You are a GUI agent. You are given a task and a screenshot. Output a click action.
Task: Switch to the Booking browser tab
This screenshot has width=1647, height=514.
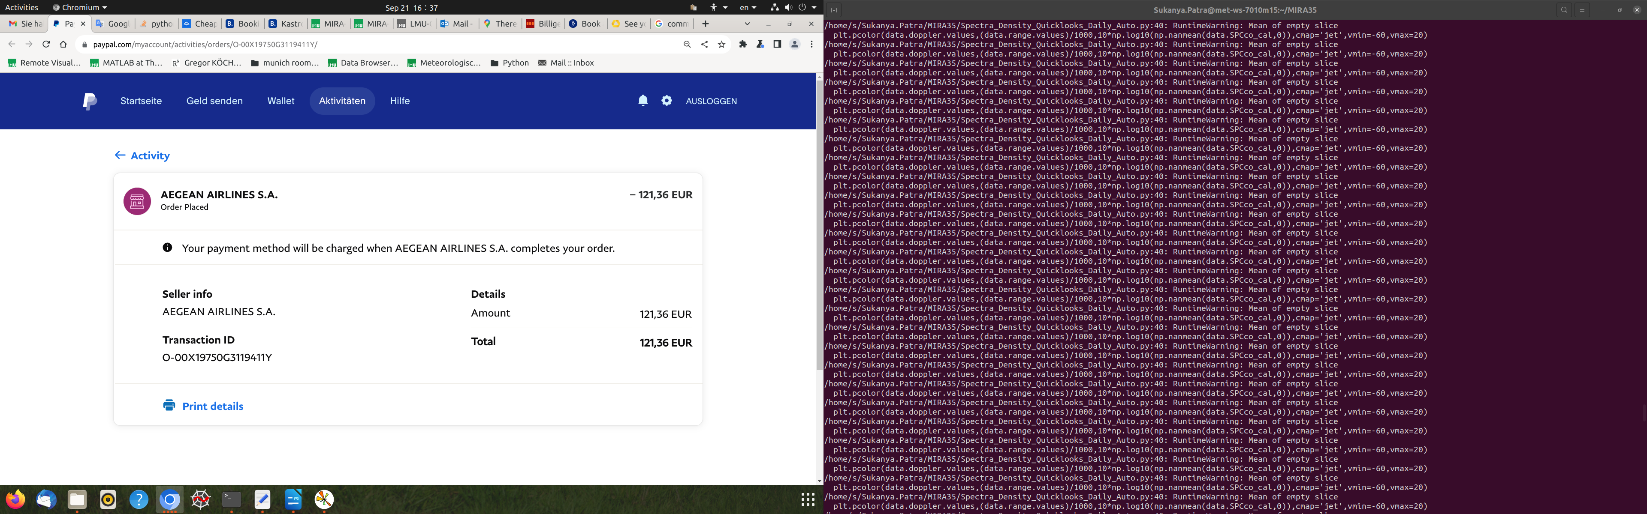pos(242,24)
